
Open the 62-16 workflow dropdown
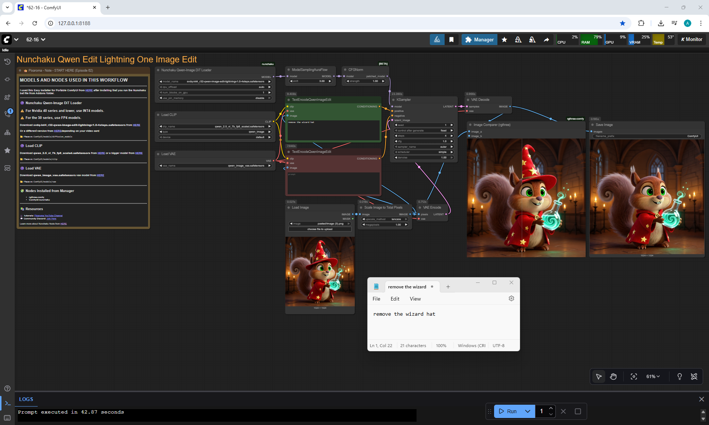click(36, 40)
